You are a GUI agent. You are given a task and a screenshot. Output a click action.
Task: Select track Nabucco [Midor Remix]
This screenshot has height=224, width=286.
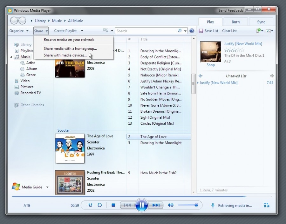pos(160,75)
